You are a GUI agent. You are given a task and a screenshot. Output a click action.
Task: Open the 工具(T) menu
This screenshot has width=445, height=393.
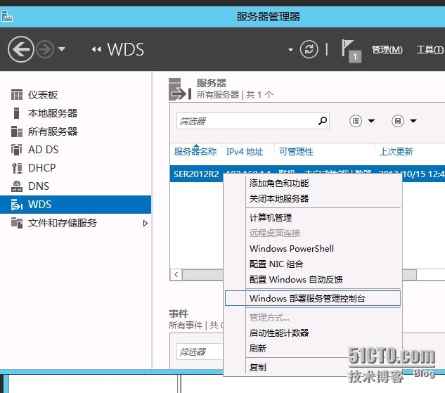coord(430,50)
